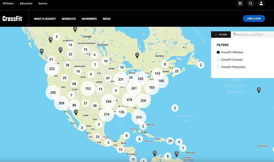Screen dimensions: 274x162
Task: Click the 274 cluster in Texas
Action: (107, 114)
